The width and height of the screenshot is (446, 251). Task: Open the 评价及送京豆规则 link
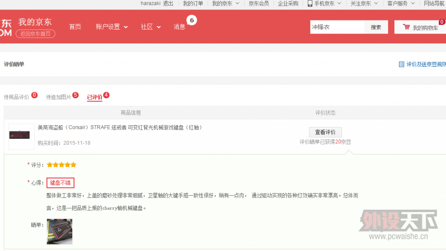(426, 64)
